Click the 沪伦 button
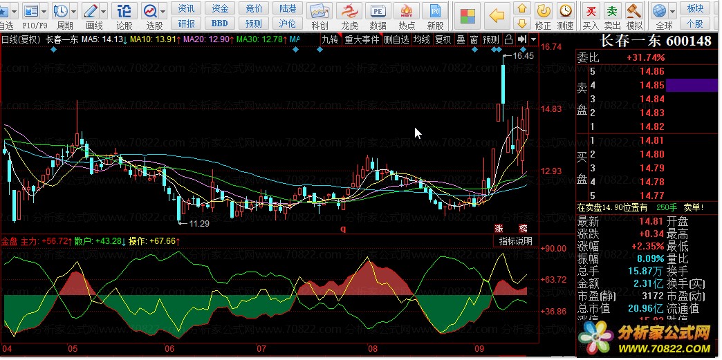Image resolution: width=722 pixels, height=360 pixels. (288, 23)
